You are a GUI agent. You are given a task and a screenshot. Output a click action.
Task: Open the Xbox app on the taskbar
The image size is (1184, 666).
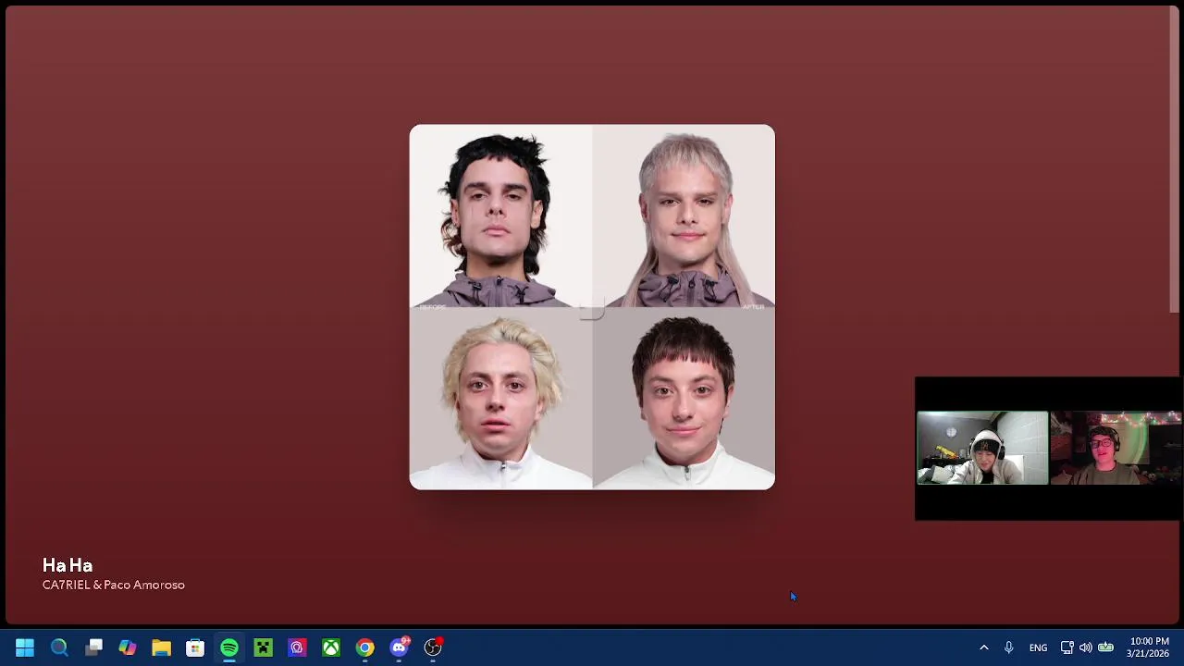[x=331, y=647]
